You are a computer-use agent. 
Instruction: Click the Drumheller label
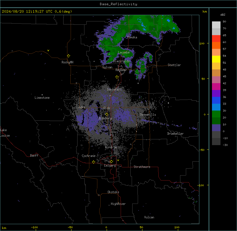175,134
